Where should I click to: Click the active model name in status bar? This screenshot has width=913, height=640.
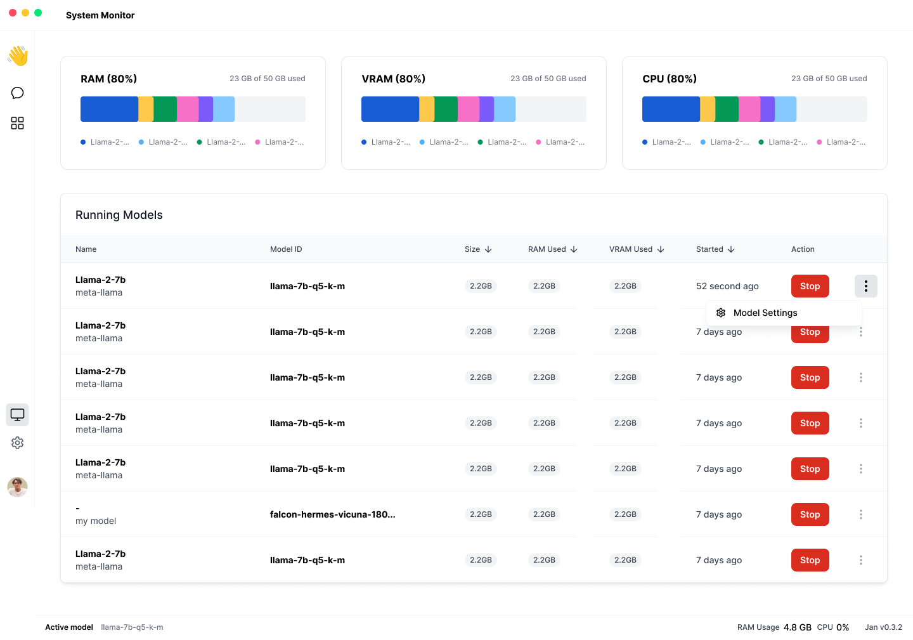(x=132, y=627)
